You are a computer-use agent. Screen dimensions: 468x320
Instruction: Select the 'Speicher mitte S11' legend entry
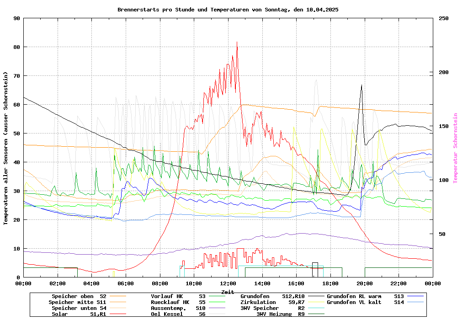point(77,302)
